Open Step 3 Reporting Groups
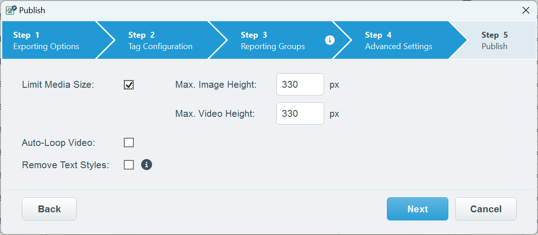 pyautogui.click(x=273, y=40)
